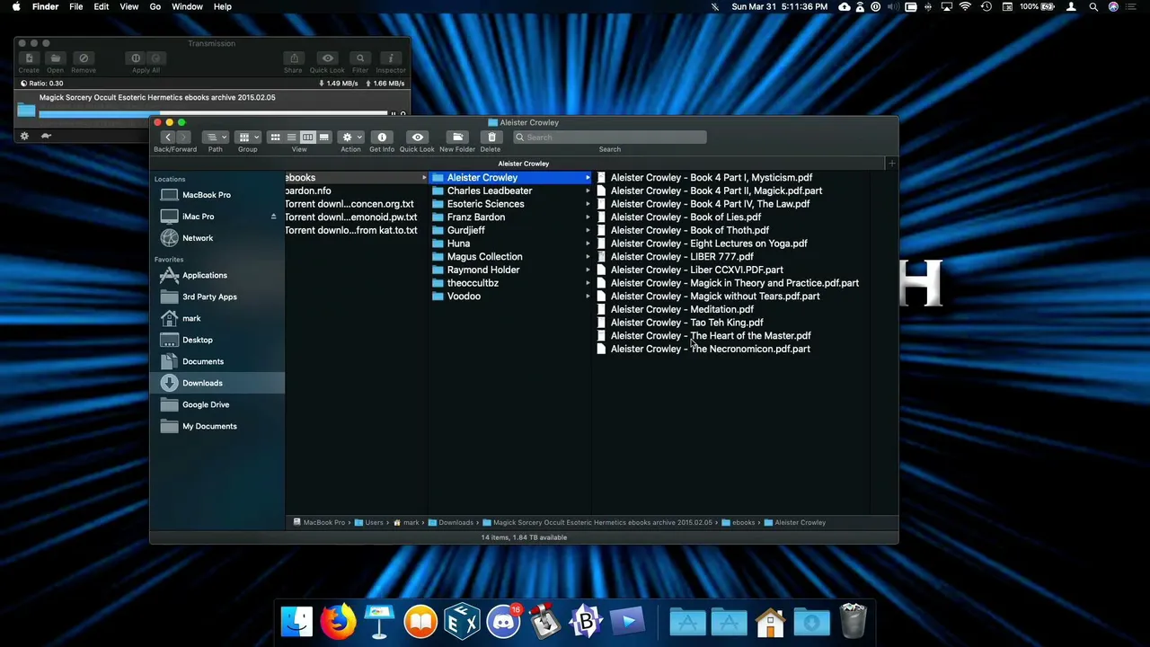The height and width of the screenshot is (647, 1150).
Task: Select the Aleister Crowley tab
Action: (x=523, y=164)
